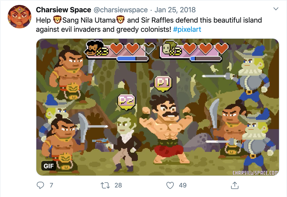This screenshot has height=197, width=287.
Task: Click the P2 marker above Raffles
Action: [x=126, y=101]
